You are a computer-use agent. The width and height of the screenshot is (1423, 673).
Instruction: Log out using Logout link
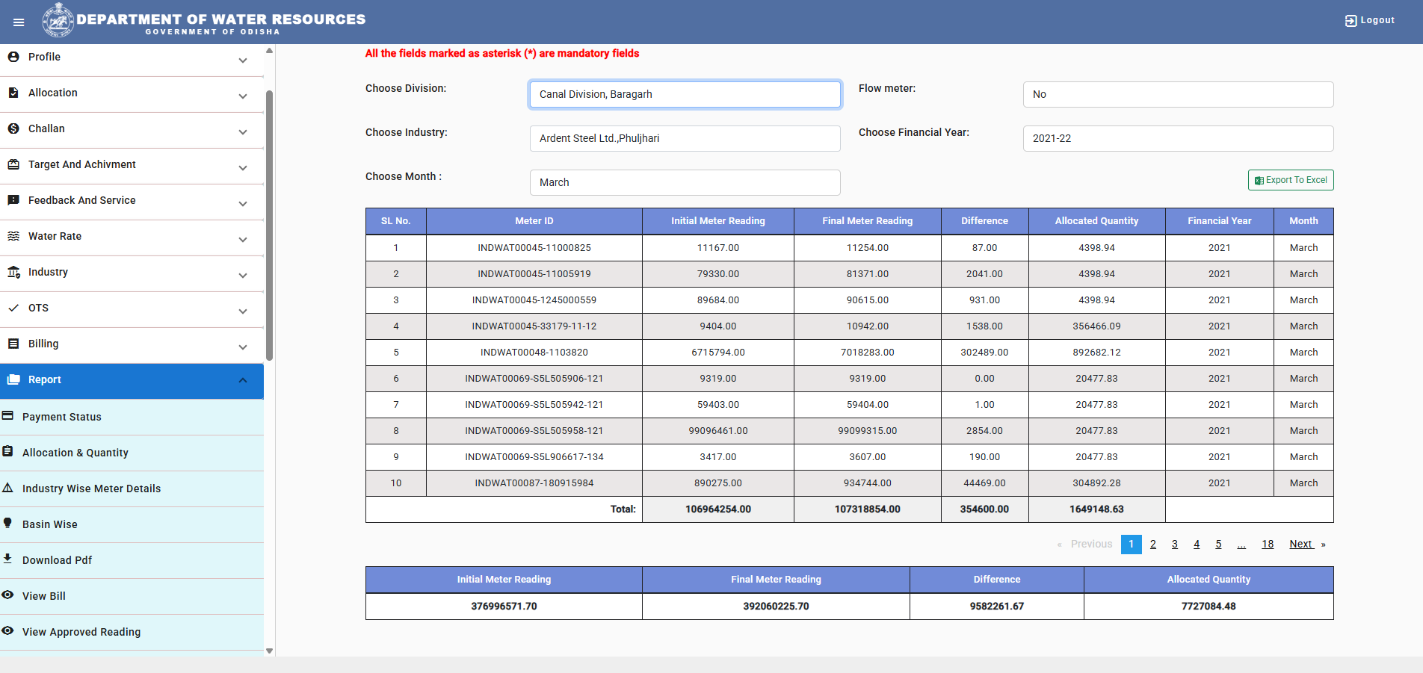pyautogui.click(x=1370, y=20)
